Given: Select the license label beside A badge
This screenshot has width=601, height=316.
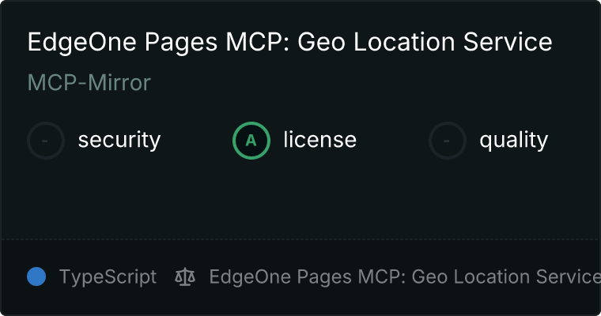Looking at the screenshot, I should 319,141.
